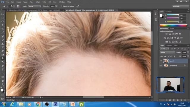Image resolution: width=190 pixels, height=107 pixels.
Task: Toggle lock transparent pixels
Action: [165, 56]
